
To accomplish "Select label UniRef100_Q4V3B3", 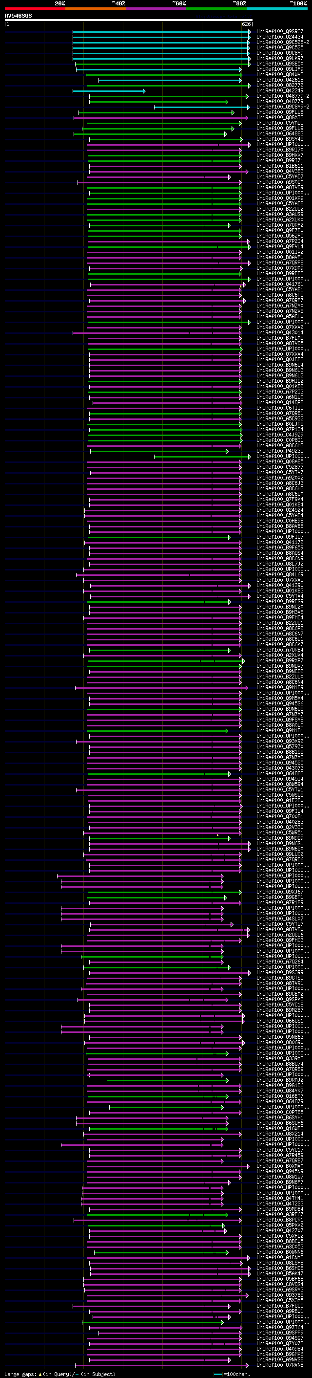I will point(280,172).
